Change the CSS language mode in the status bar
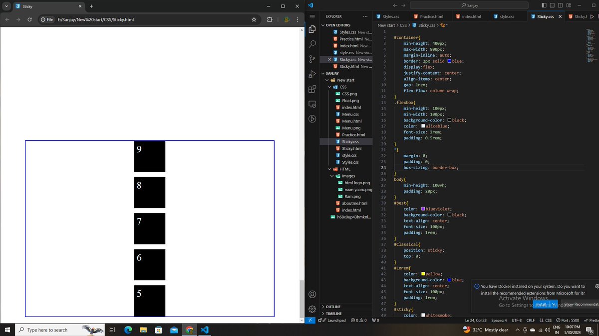The height and width of the screenshot is (336, 599). coord(545,320)
